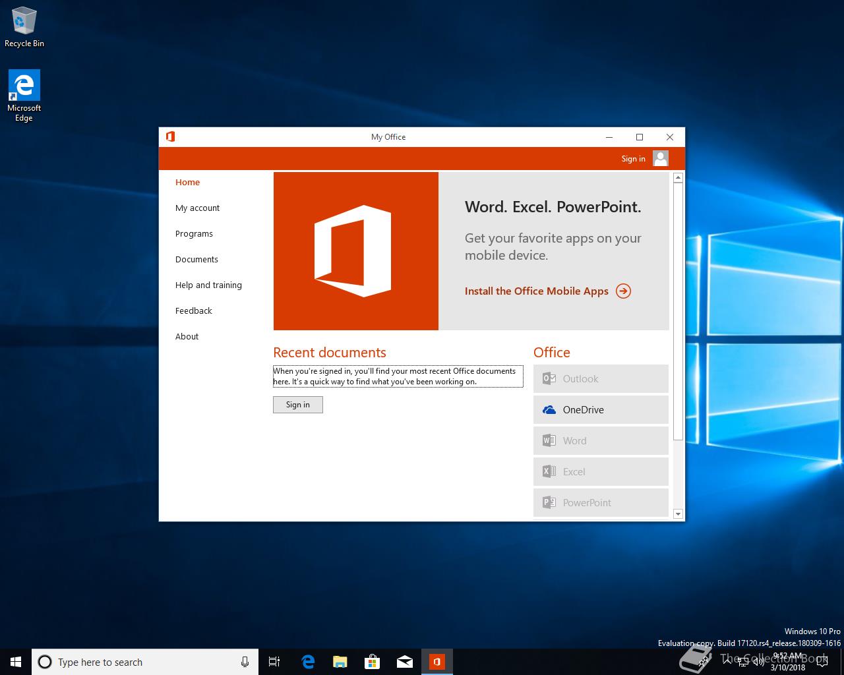
Task: Open Outlook from the Office list
Action: point(601,379)
